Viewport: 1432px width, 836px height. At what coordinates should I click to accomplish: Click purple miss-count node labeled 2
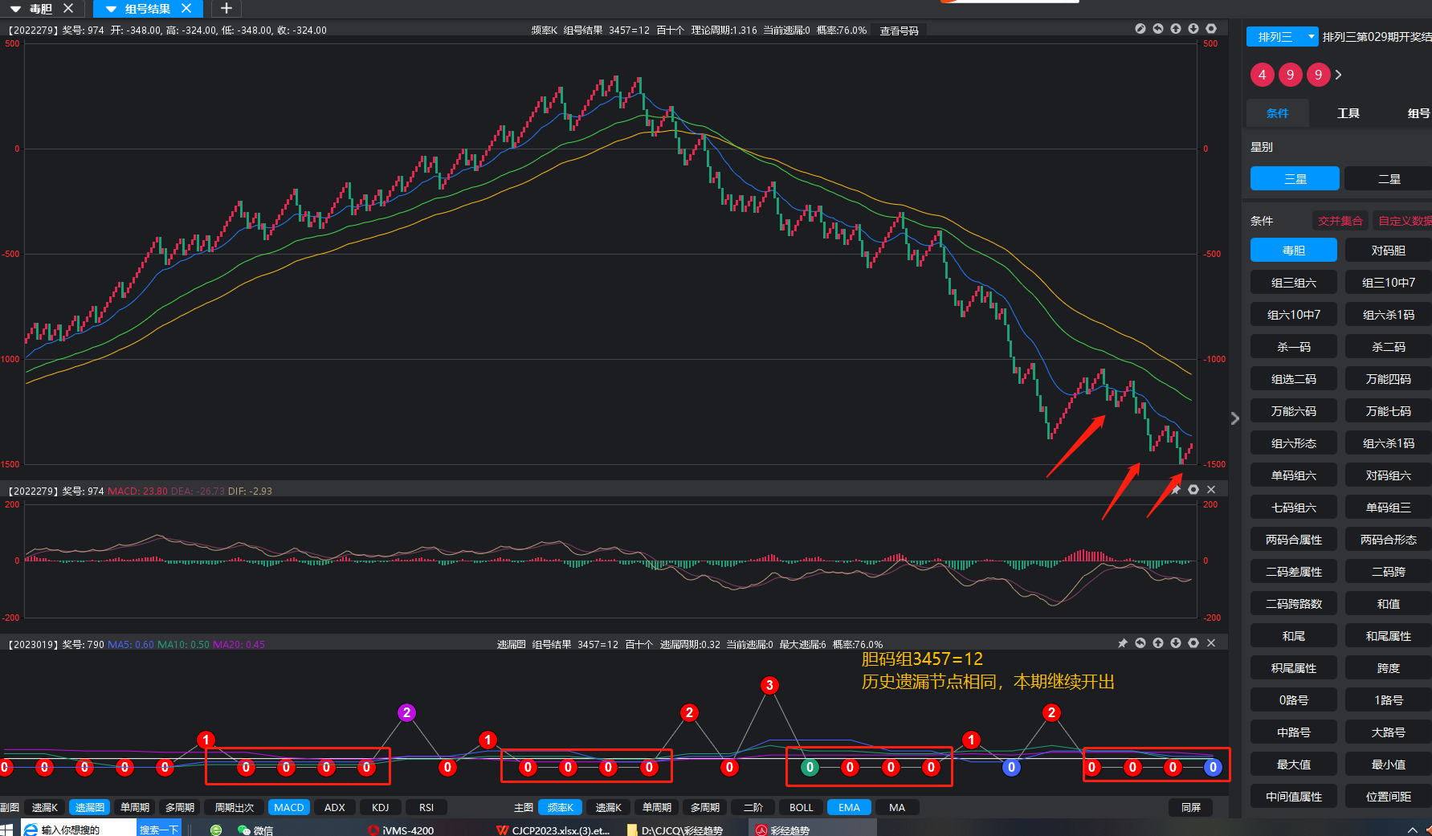click(407, 712)
